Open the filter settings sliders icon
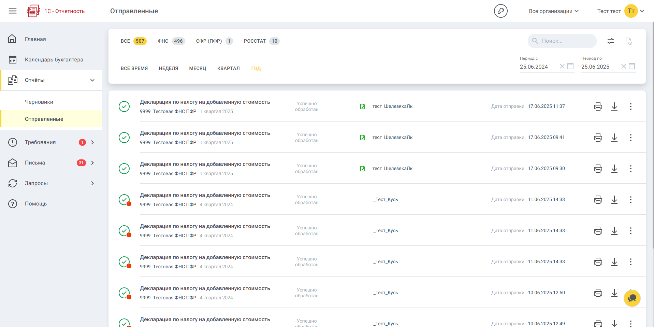Image resolution: width=654 pixels, height=327 pixels. tap(610, 41)
